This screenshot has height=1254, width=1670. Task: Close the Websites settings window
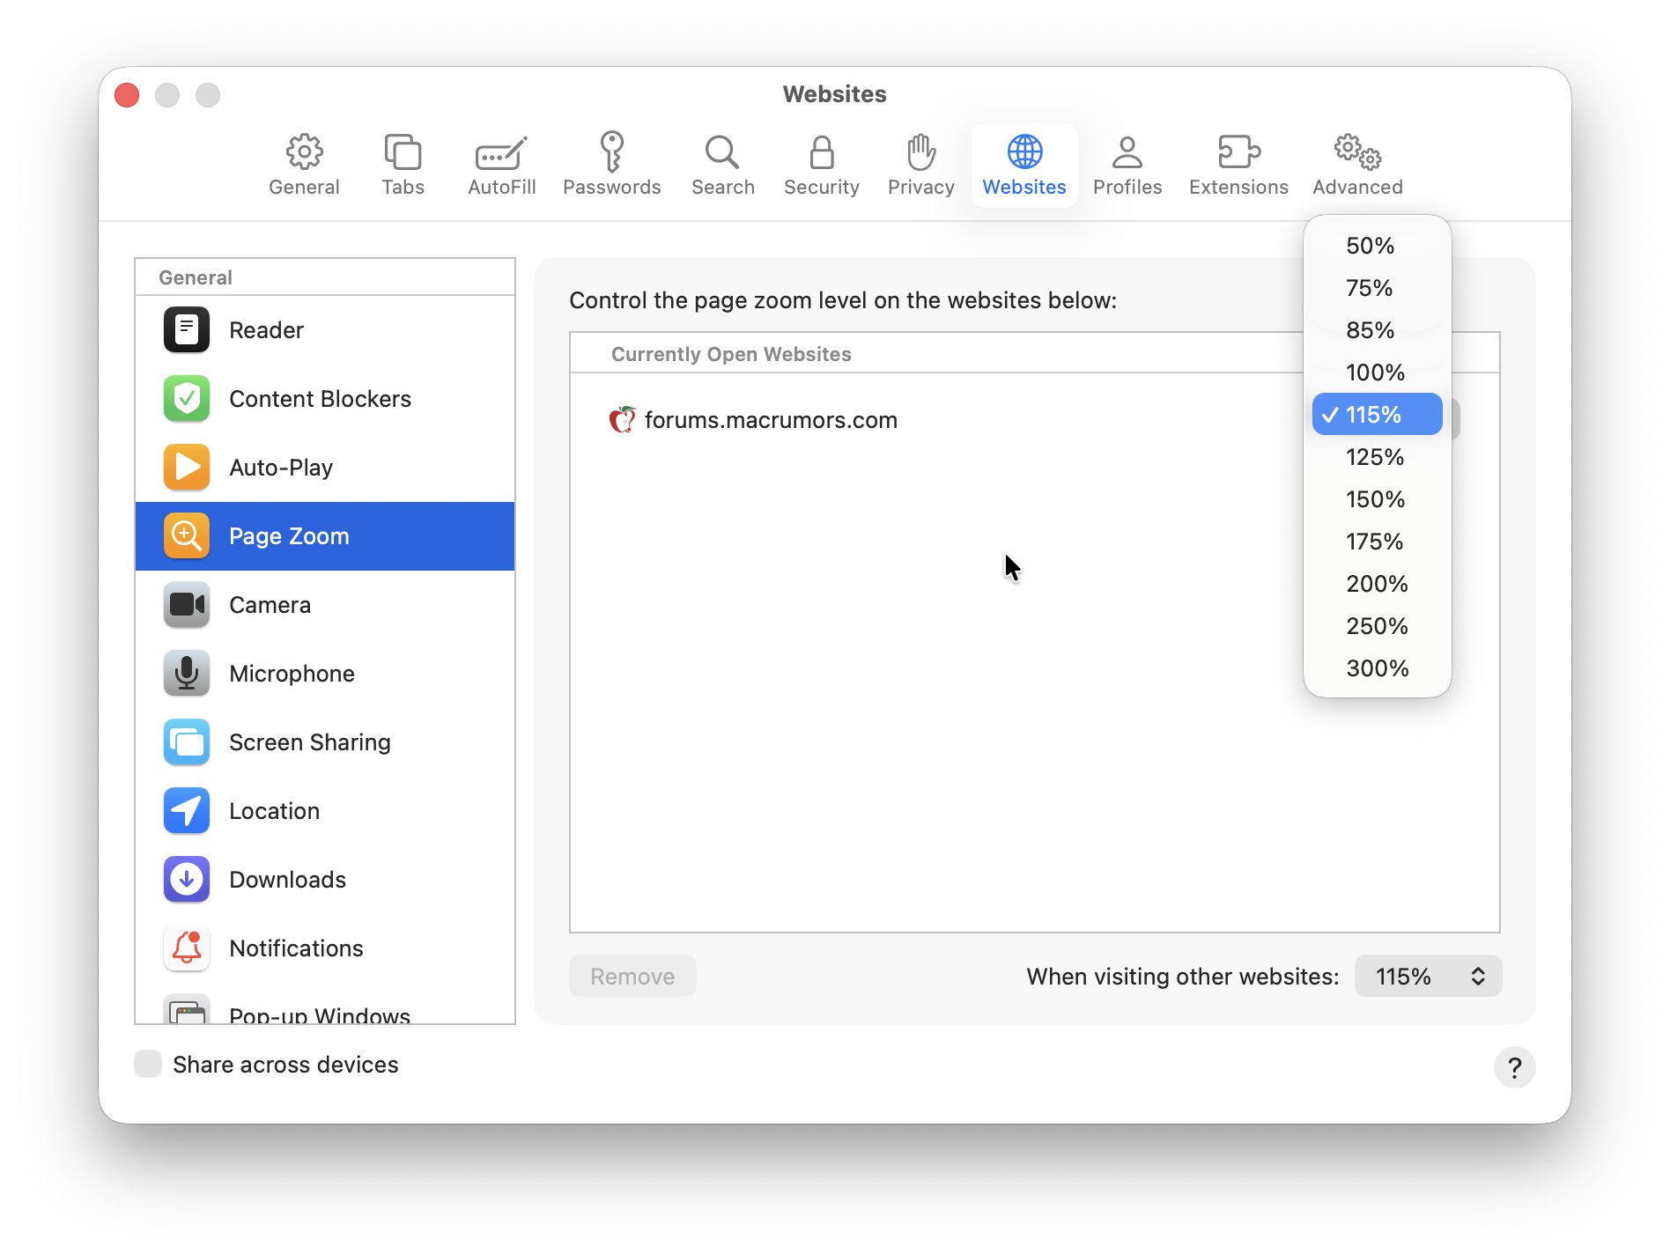(127, 94)
